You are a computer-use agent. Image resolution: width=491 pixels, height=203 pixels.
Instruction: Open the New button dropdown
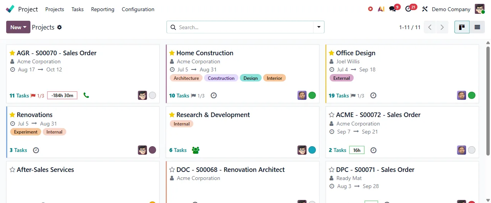18,27
